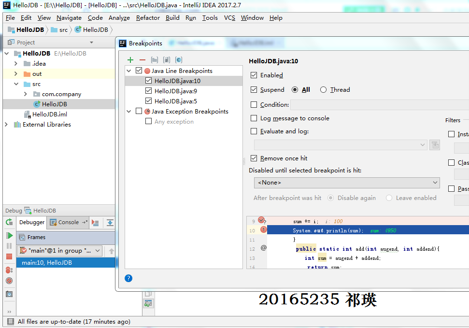Toggle Suspend checkbox

pos(254,89)
